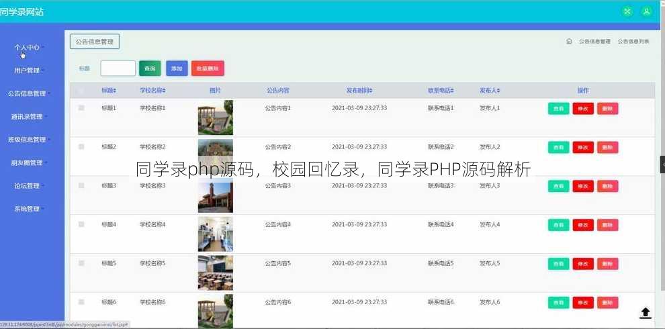Sort by 发布人 column header
665x329 pixels.
[x=490, y=90]
